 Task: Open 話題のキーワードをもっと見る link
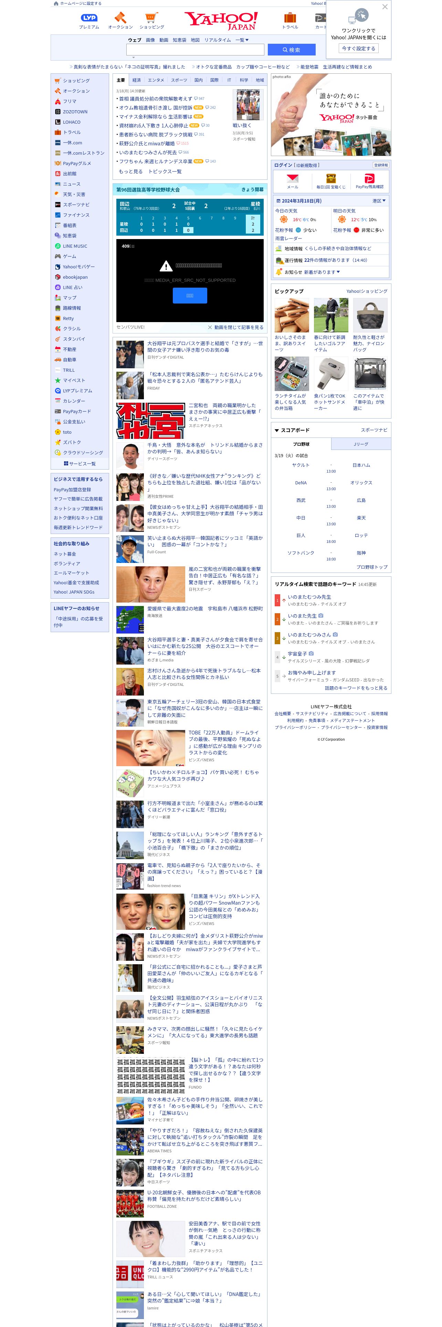tap(356, 688)
